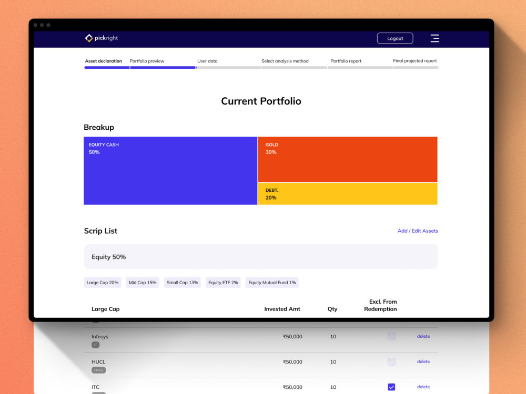This screenshot has width=526, height=394.
Task: Select the Small Cap 13% chip
Action: (182, 283)
